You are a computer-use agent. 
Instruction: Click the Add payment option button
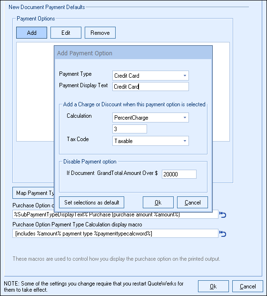coord(32,33)
